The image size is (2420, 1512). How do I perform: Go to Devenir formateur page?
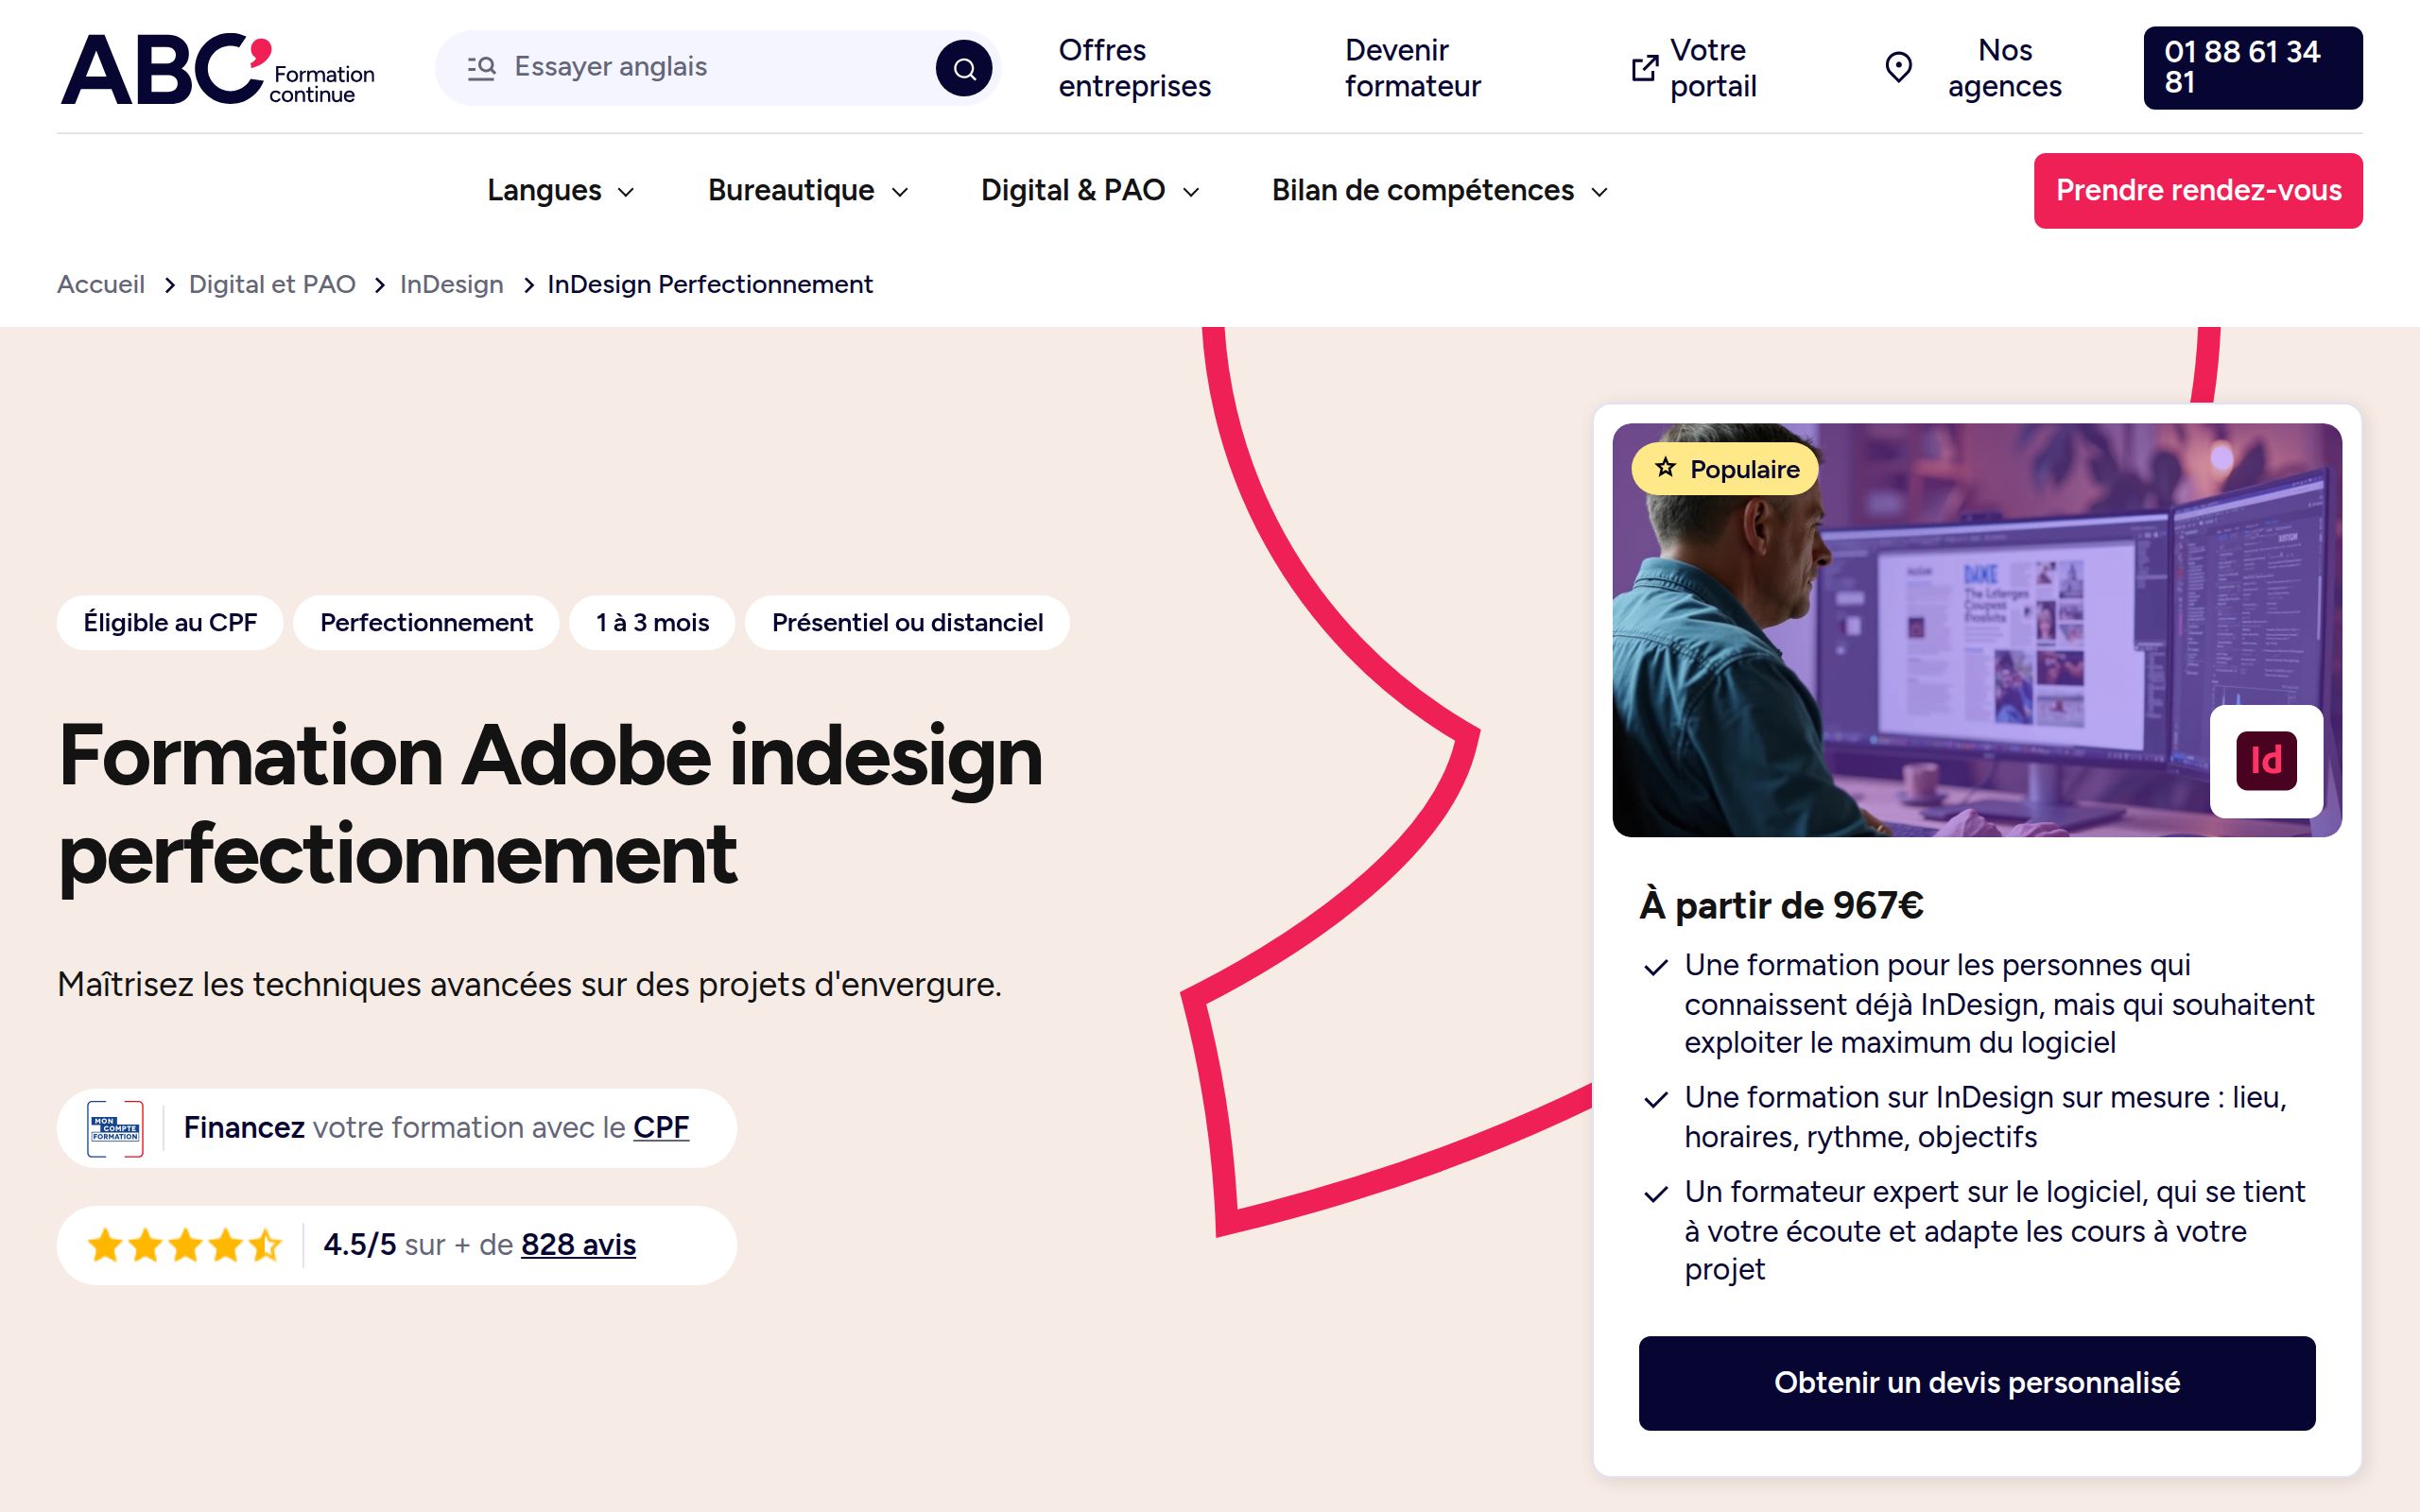[1412, 68]
